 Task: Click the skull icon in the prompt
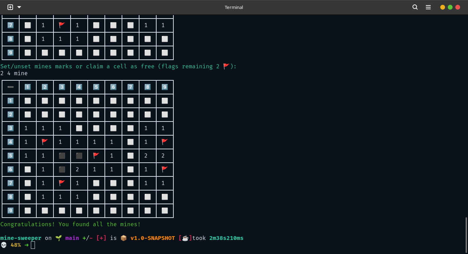click(4, 245)
